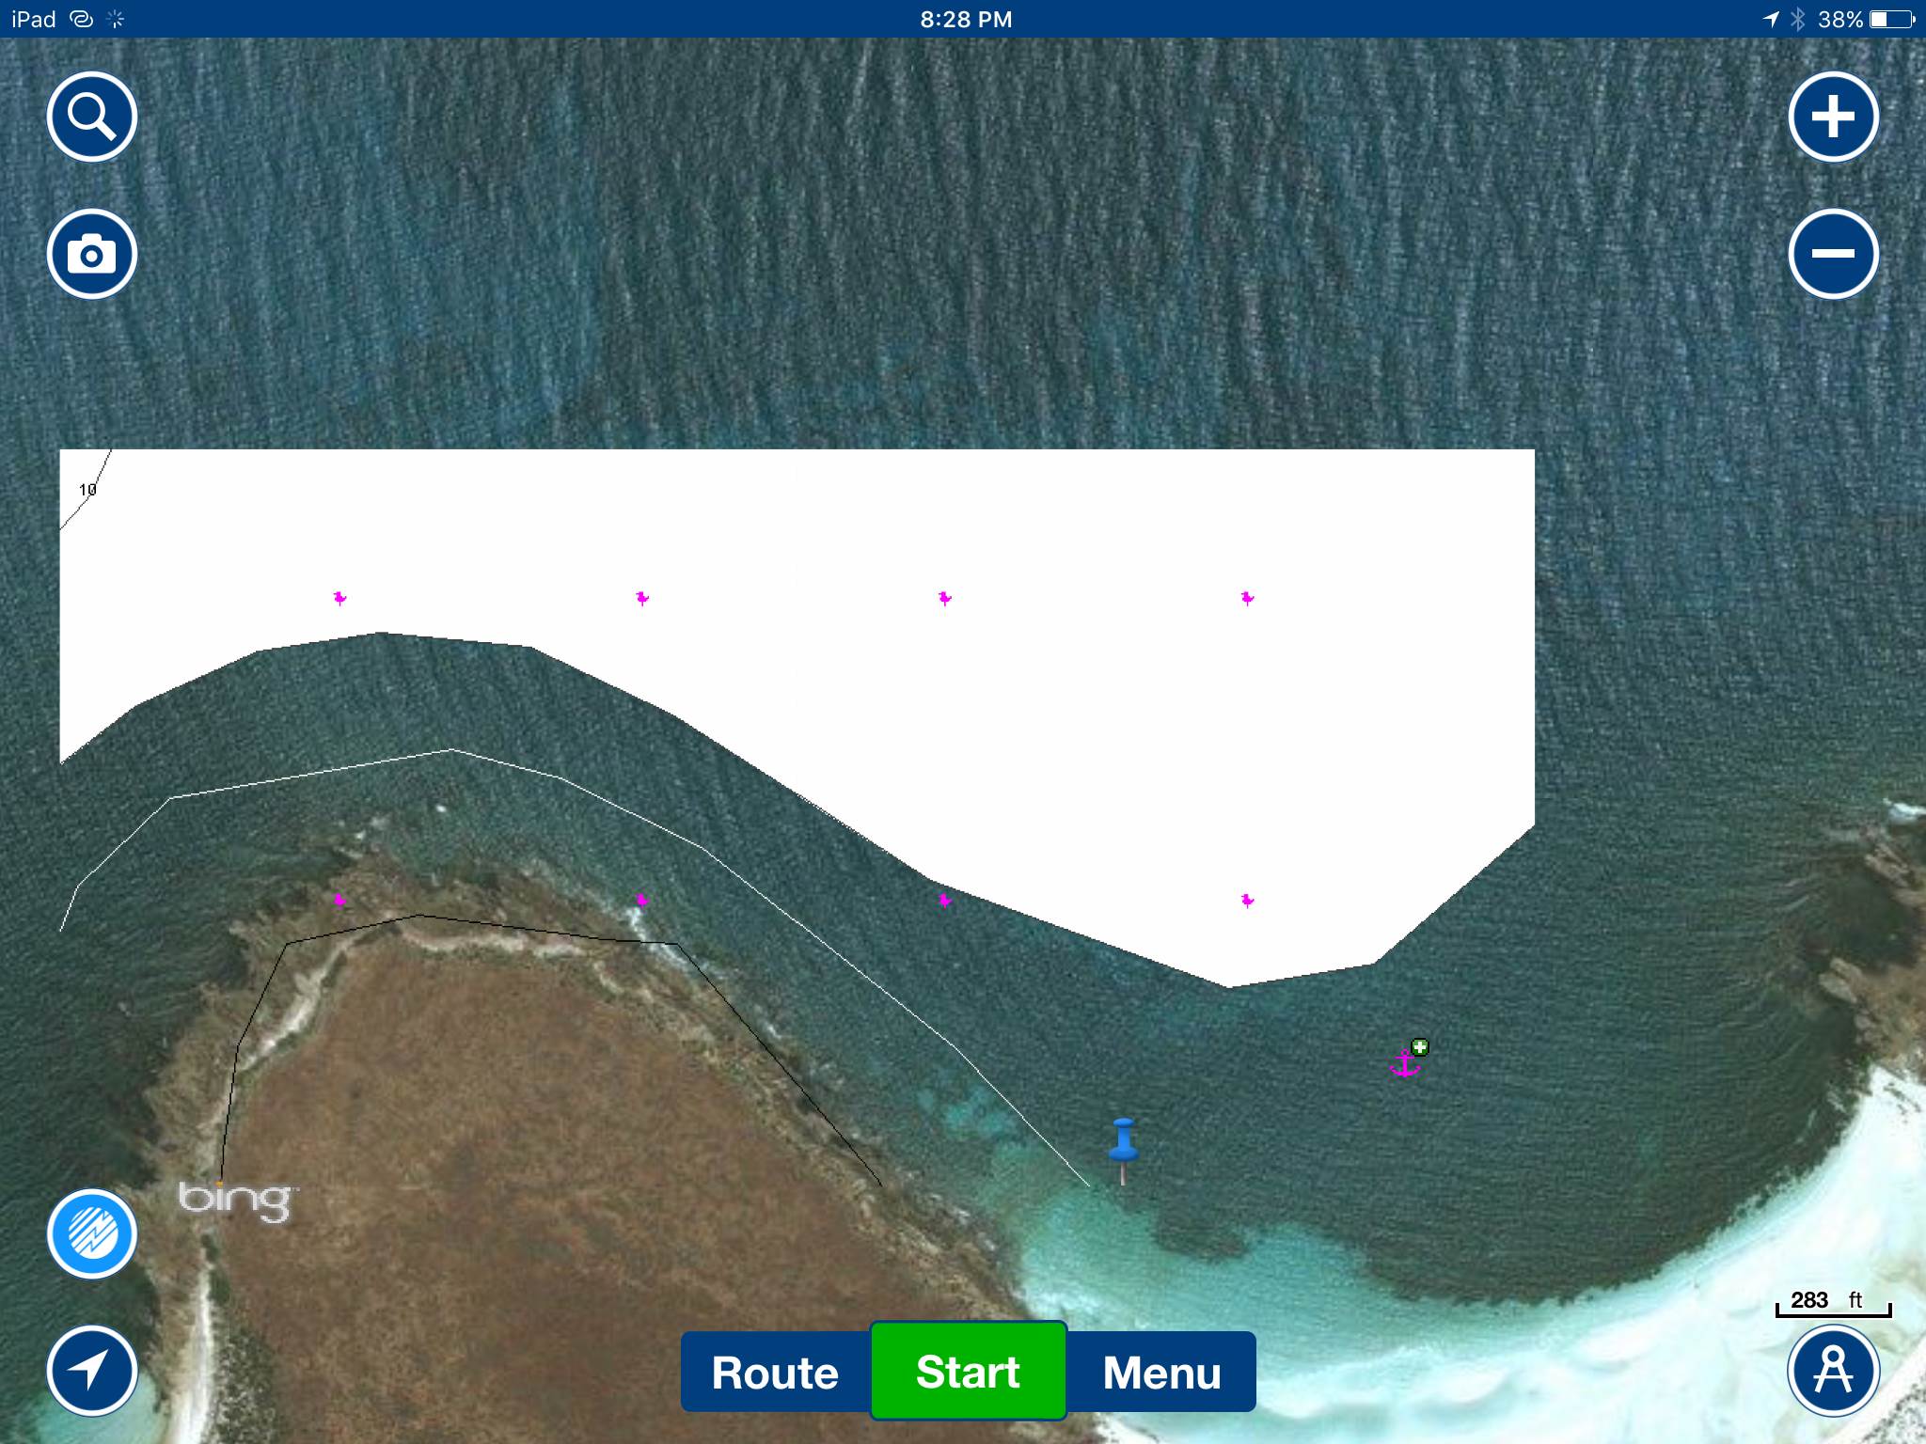Image resolution: width=1926 pixels, height=1444 pixels.
Task: Tap the magenta anchor marker
Action: click(1404, 1065)
